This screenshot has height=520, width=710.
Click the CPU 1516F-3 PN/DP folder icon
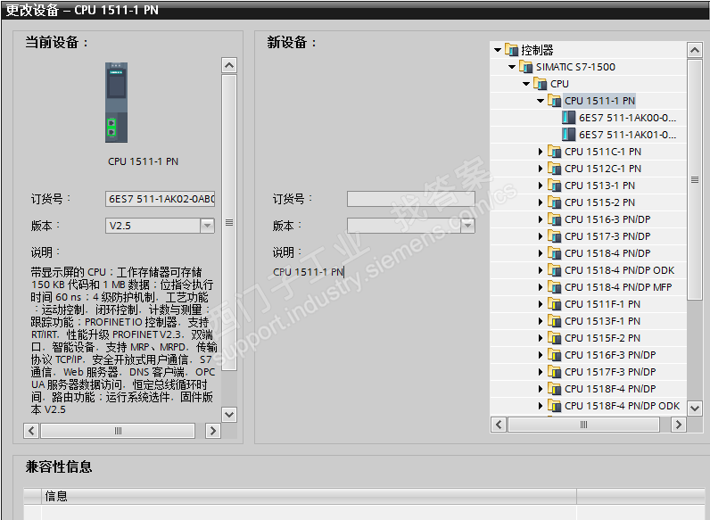pos(555,355)
